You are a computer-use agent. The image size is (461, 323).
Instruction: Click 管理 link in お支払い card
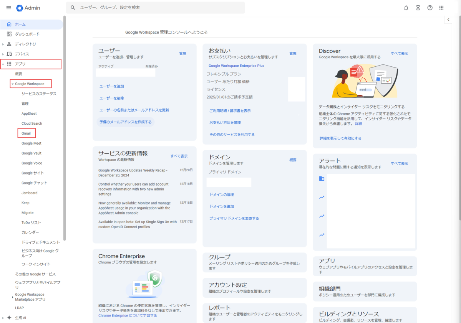click(293, 54)
